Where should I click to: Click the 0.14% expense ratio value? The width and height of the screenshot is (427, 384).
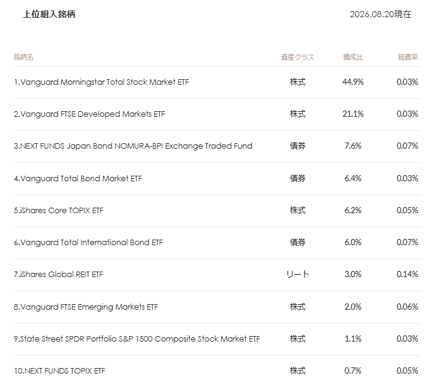(x=407, y=274)
